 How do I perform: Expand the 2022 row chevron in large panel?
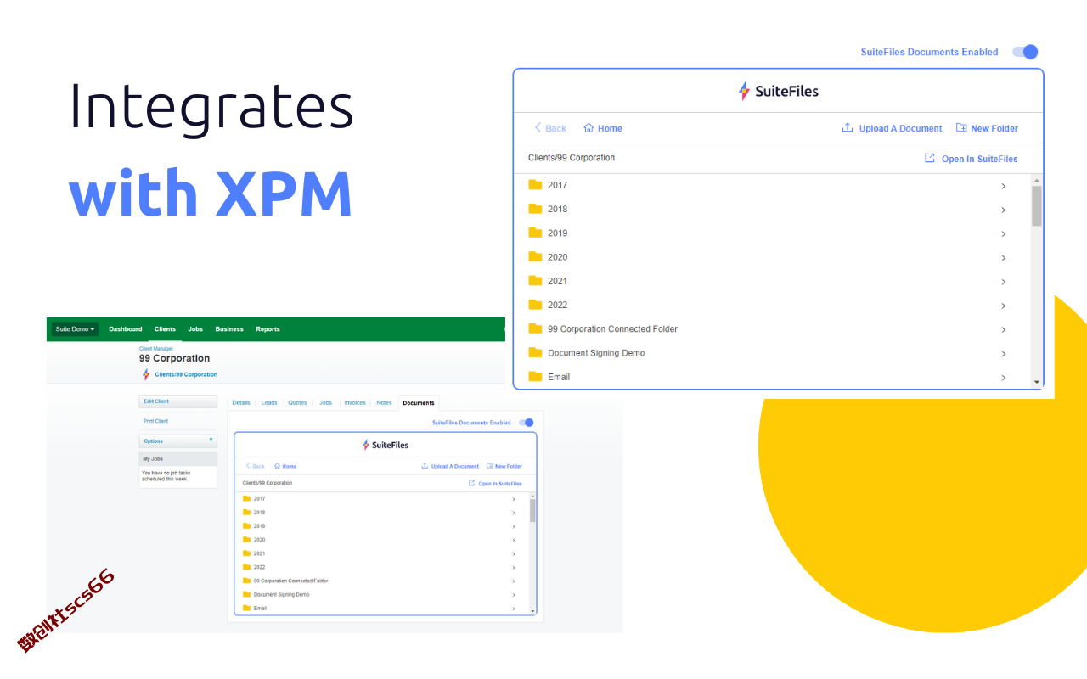click(1004, 306)
